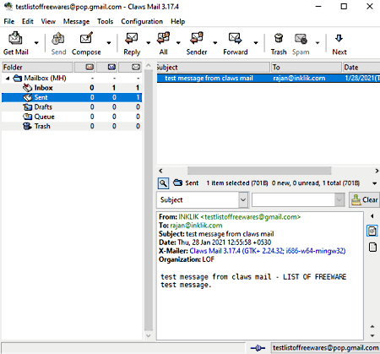Click message view scroll up arrow
380x354 pixels.
(x=372, y=327)
